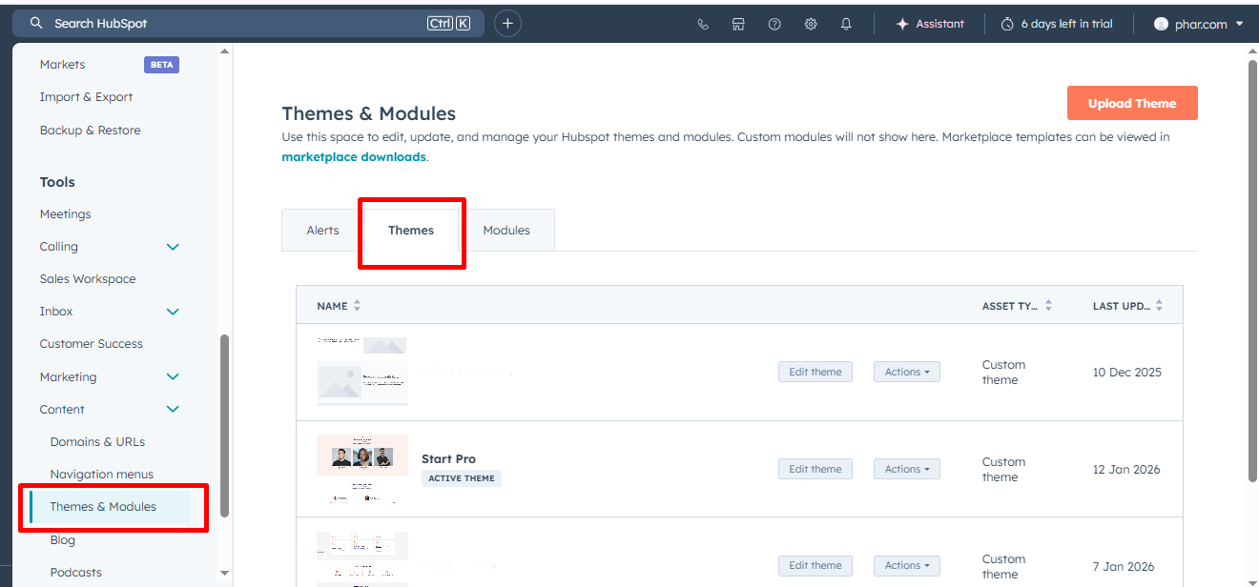Image resolution: width=1259 pixels, height=587 pixels.
Task: Expand the Marketing section in sidebar
Action: (173, 376)
